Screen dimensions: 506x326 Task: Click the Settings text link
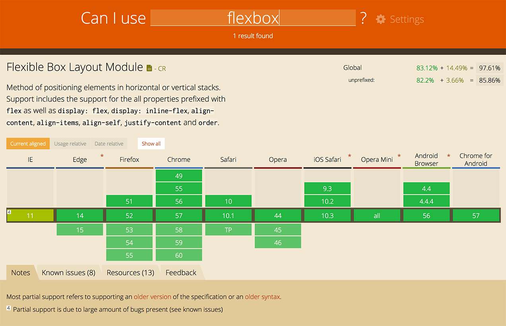point(407,19)
